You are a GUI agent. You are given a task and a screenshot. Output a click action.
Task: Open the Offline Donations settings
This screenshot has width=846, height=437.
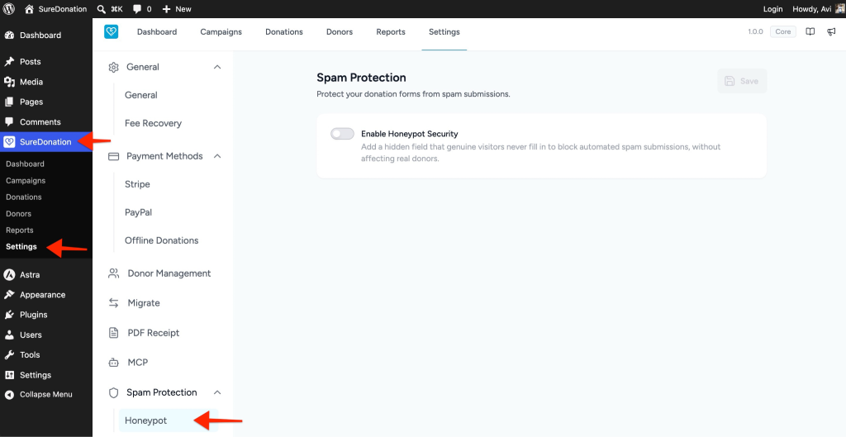click(x=161, y=240)
